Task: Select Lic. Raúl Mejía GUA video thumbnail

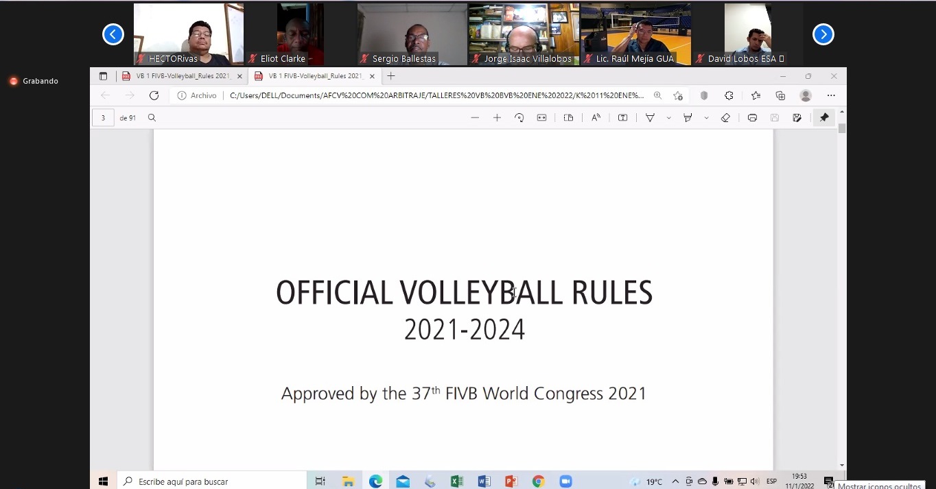Action: point(635,34)
